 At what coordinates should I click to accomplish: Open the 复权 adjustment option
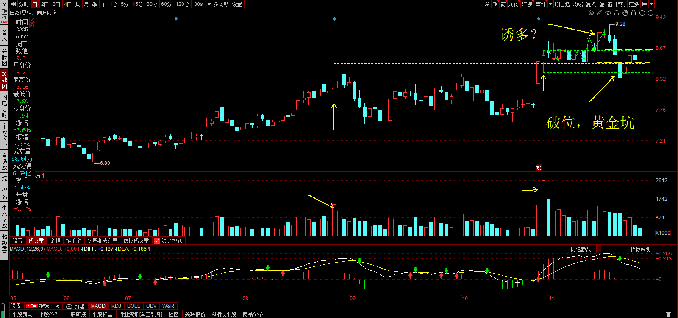coord(591,4)
